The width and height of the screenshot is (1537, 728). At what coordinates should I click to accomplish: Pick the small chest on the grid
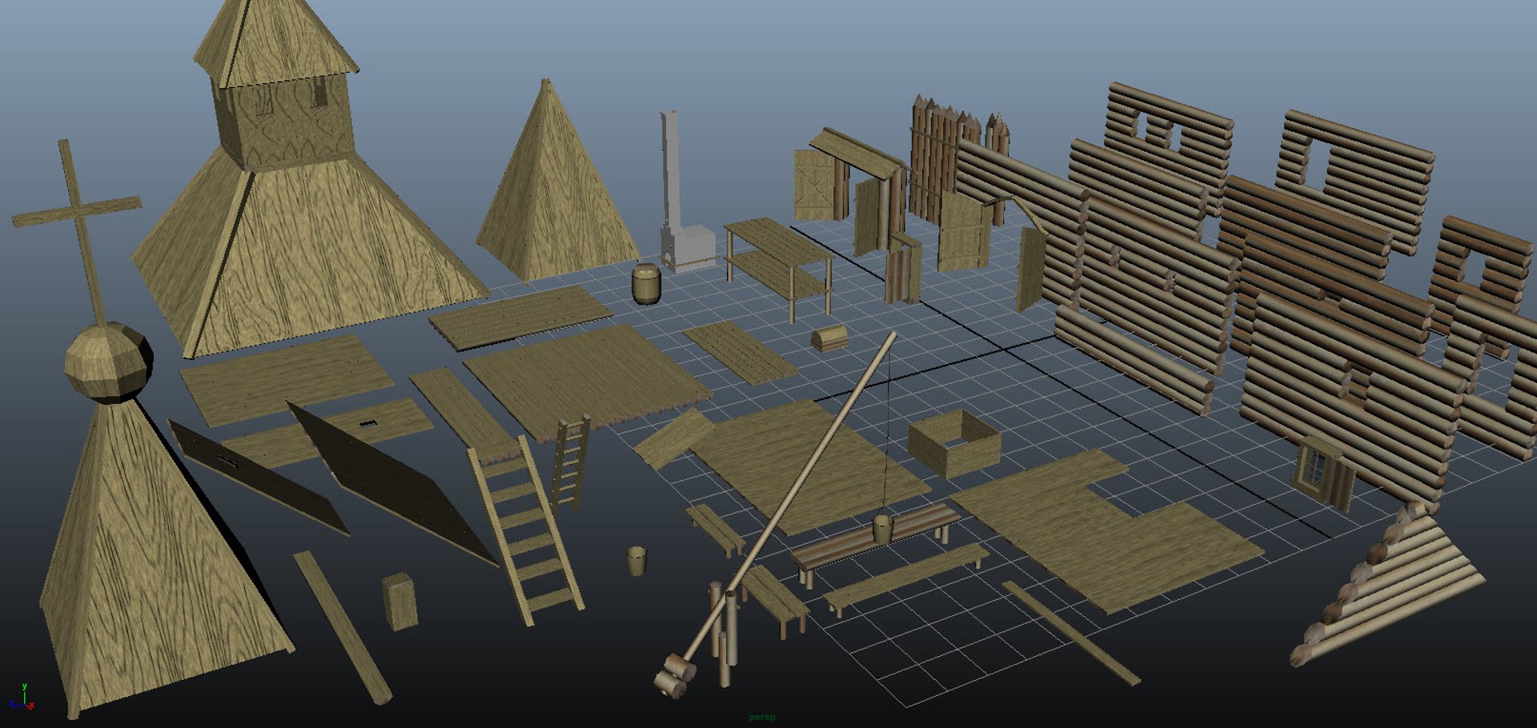[829, 339]
